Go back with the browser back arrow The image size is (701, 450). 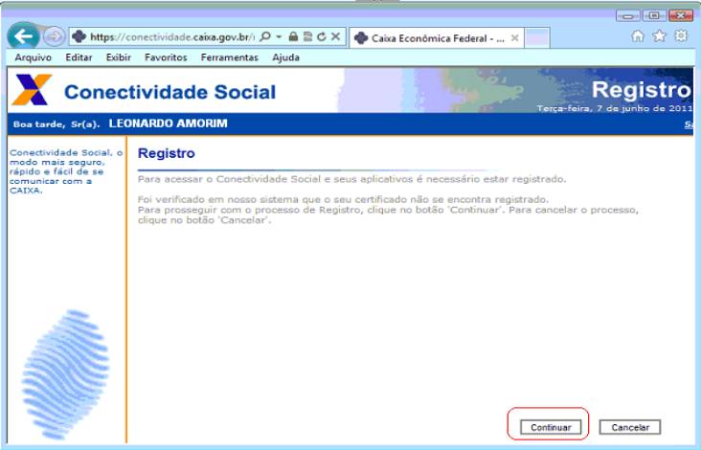point(23,36)
